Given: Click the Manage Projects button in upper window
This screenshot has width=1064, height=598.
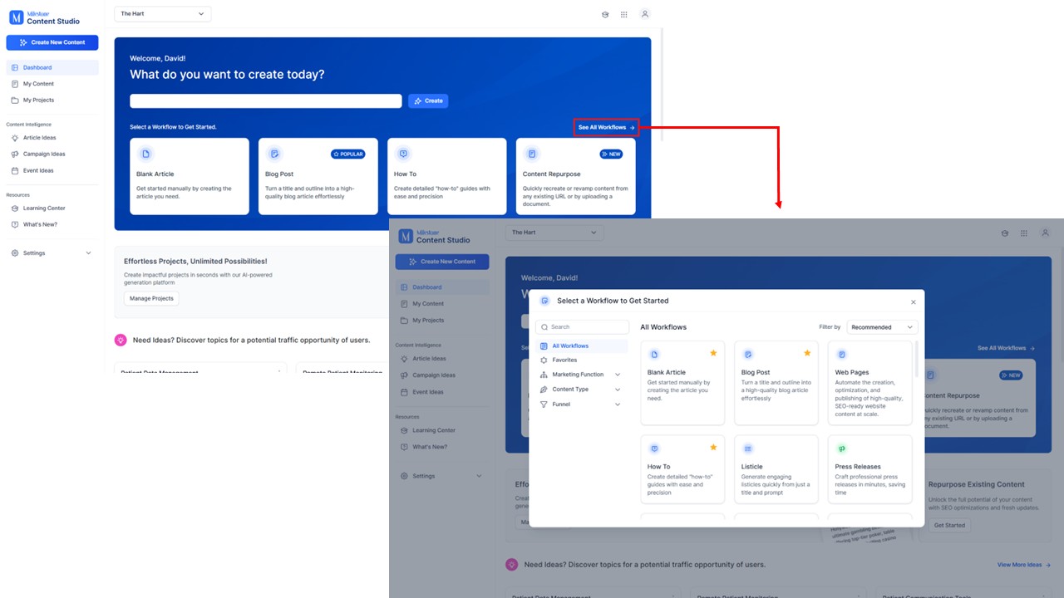Looking at the screenshot, I should pyautogui.click(x=151, y=298).
